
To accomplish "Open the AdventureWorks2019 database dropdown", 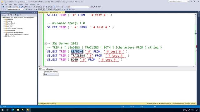I will coord(24,9).
